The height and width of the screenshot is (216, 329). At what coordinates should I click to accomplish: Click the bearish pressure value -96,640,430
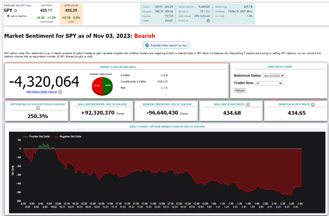pos(162,113)
